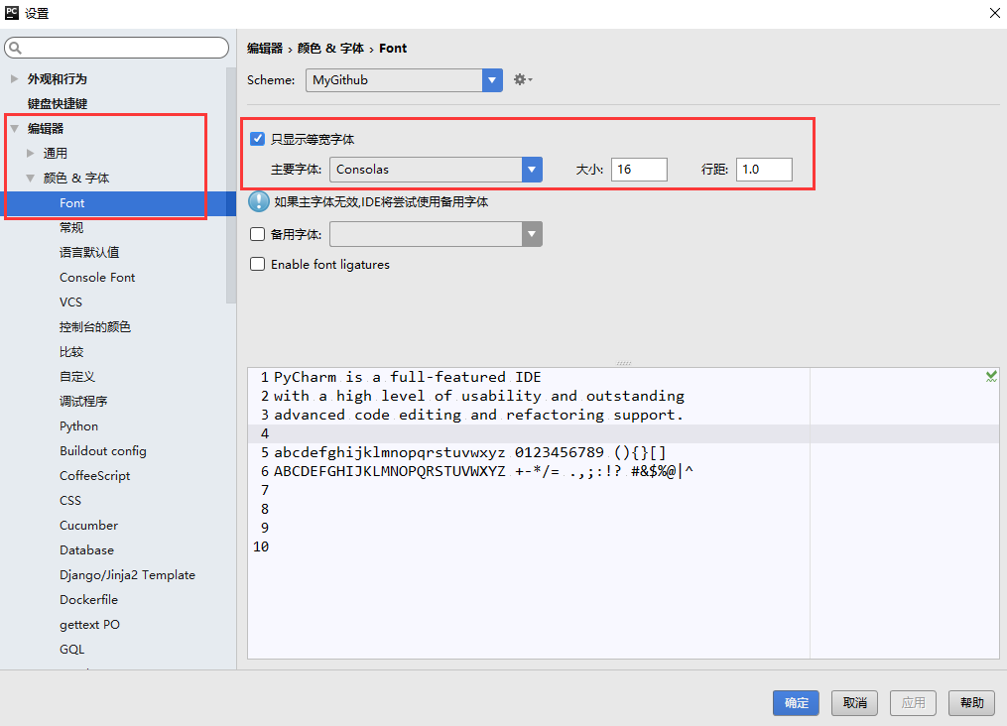1007x726 pixels.
Task: Select Console Font in the settings tree
Action: [97, 278]
